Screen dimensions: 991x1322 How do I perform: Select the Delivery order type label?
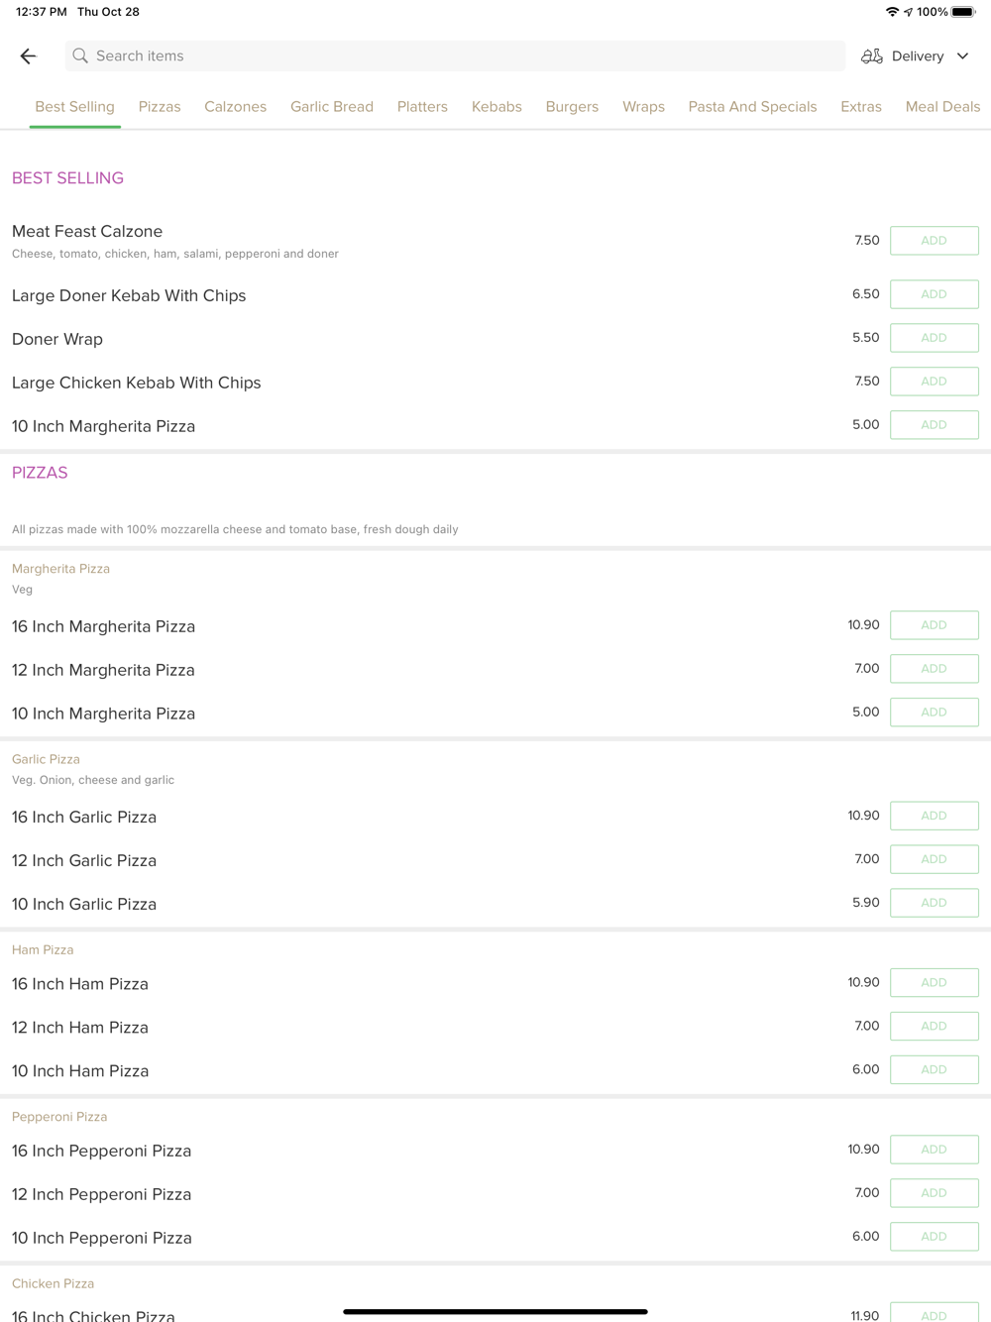(x=918, y=56)
